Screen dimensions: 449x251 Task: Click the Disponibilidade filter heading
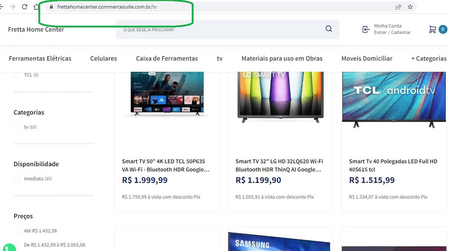tap(36, 164)
